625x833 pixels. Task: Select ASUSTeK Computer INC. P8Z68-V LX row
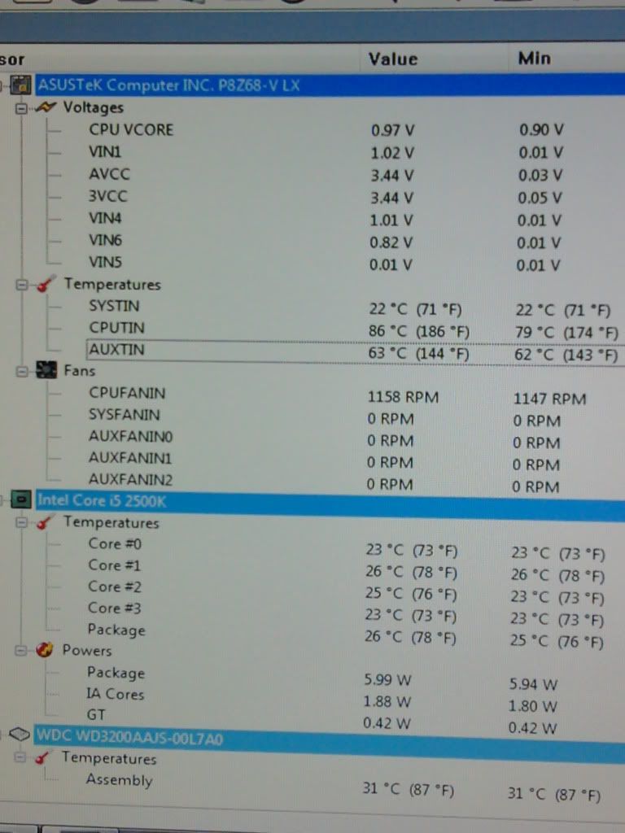pyautogui.click(x=330, y=85)
